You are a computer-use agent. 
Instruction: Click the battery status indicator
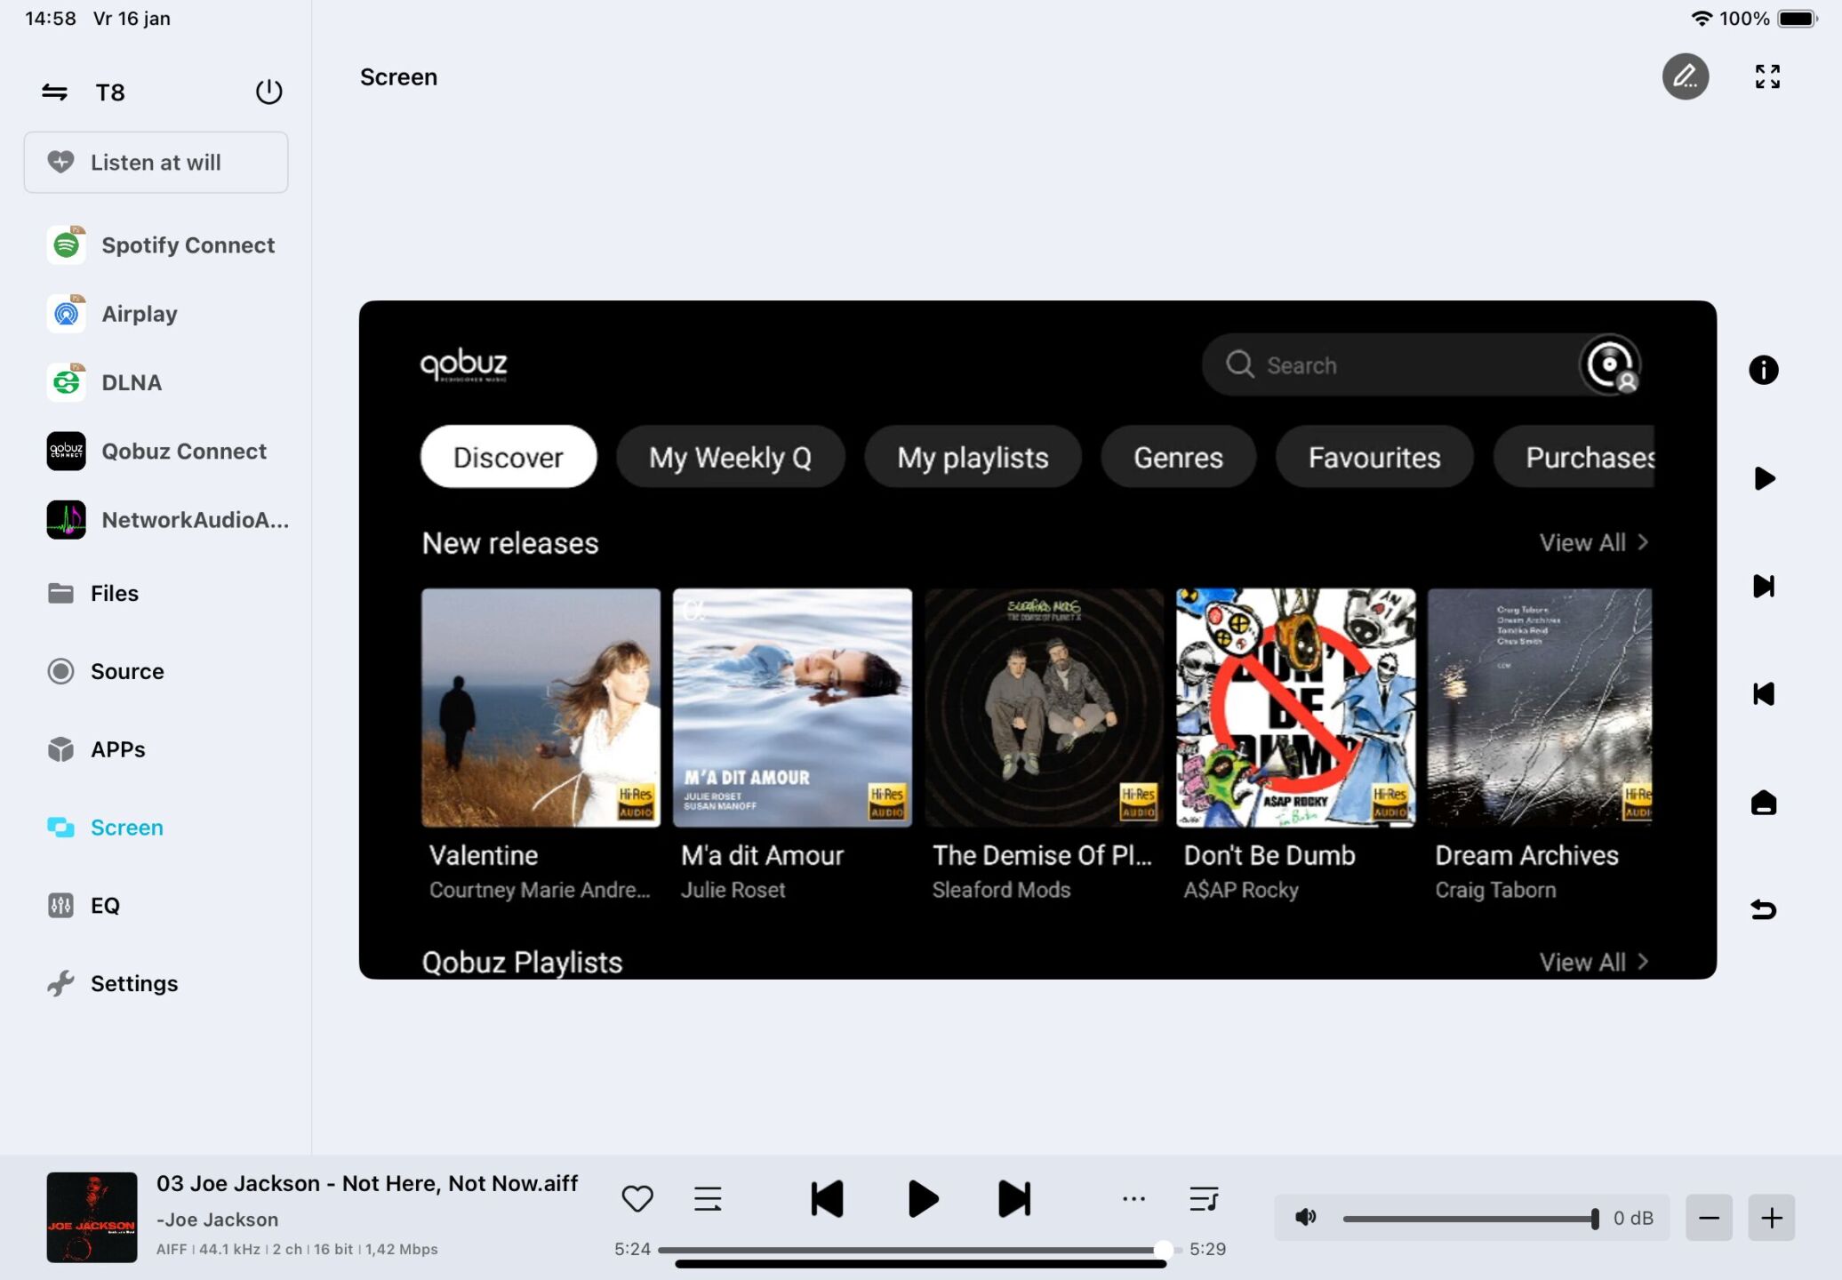[1798, 18]
